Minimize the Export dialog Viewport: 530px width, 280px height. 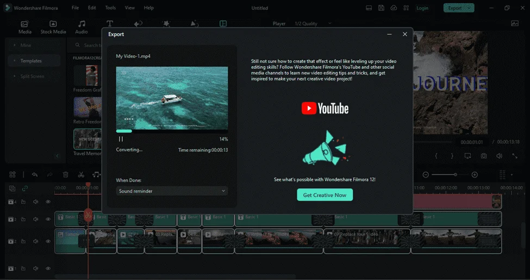(x=389, y=34)
